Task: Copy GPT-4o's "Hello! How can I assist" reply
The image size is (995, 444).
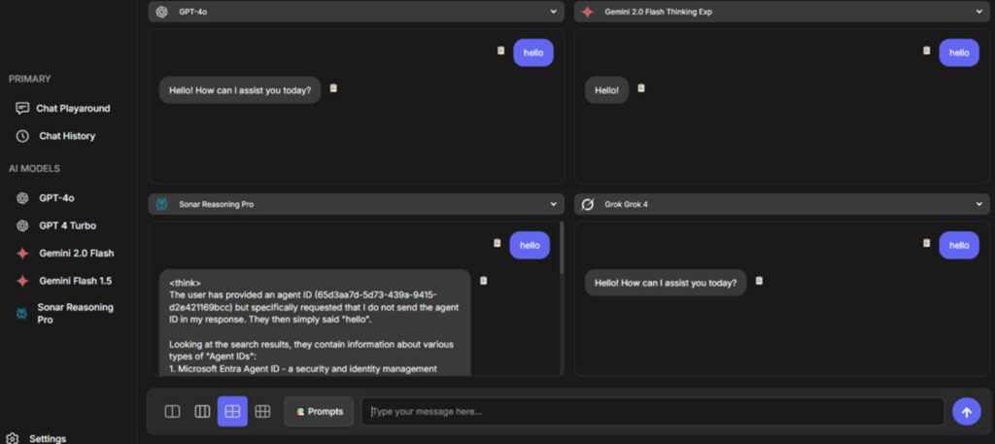Action: coord(333,88)
